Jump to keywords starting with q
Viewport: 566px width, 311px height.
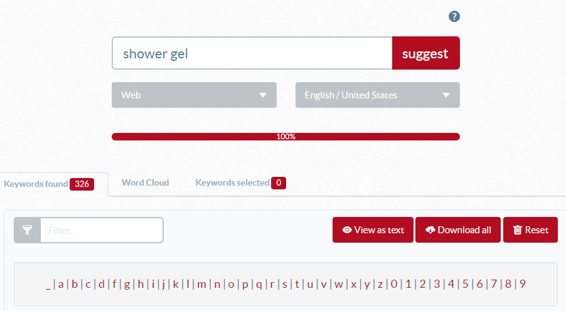click(x=259, y=285)
